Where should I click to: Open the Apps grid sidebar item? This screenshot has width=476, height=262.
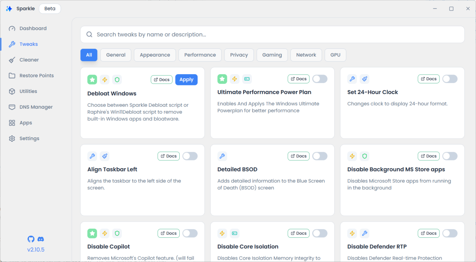[26, 123]
